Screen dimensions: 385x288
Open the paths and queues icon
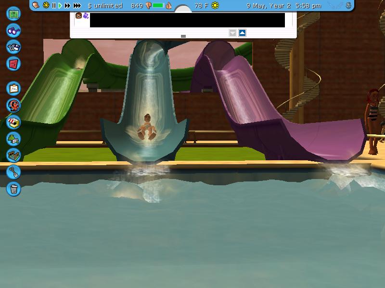pyautogui.click(x=13, y=155)
